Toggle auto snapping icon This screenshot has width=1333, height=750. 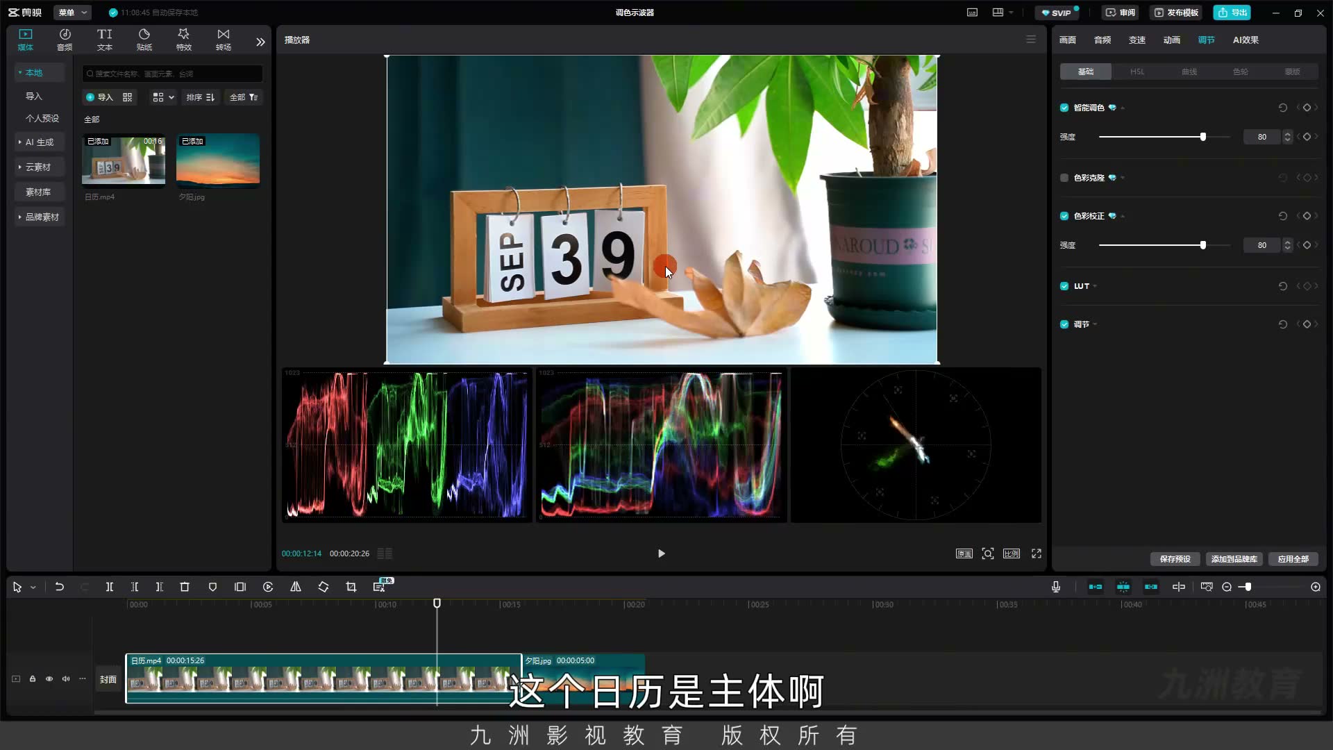click(x=1123, y=587)
